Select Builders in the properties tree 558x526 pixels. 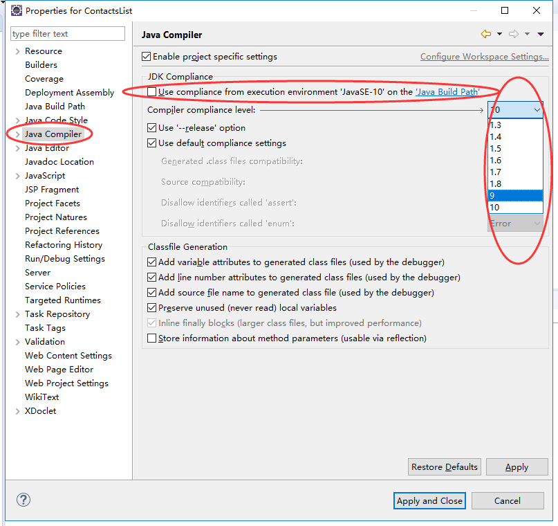click(x=41, y=65)
